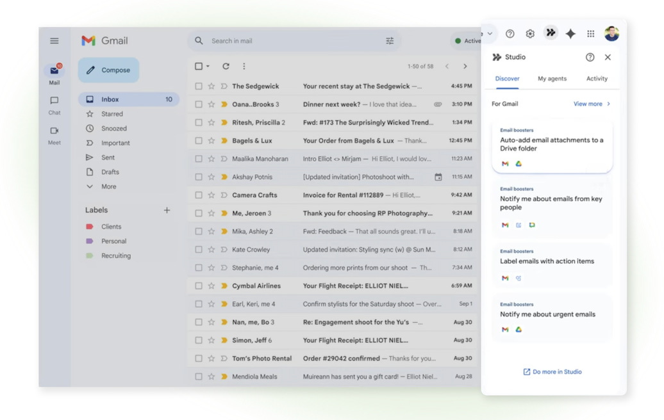Open the Chat section
The width and height of the screenshot is (664, 420).
[54, 105]
